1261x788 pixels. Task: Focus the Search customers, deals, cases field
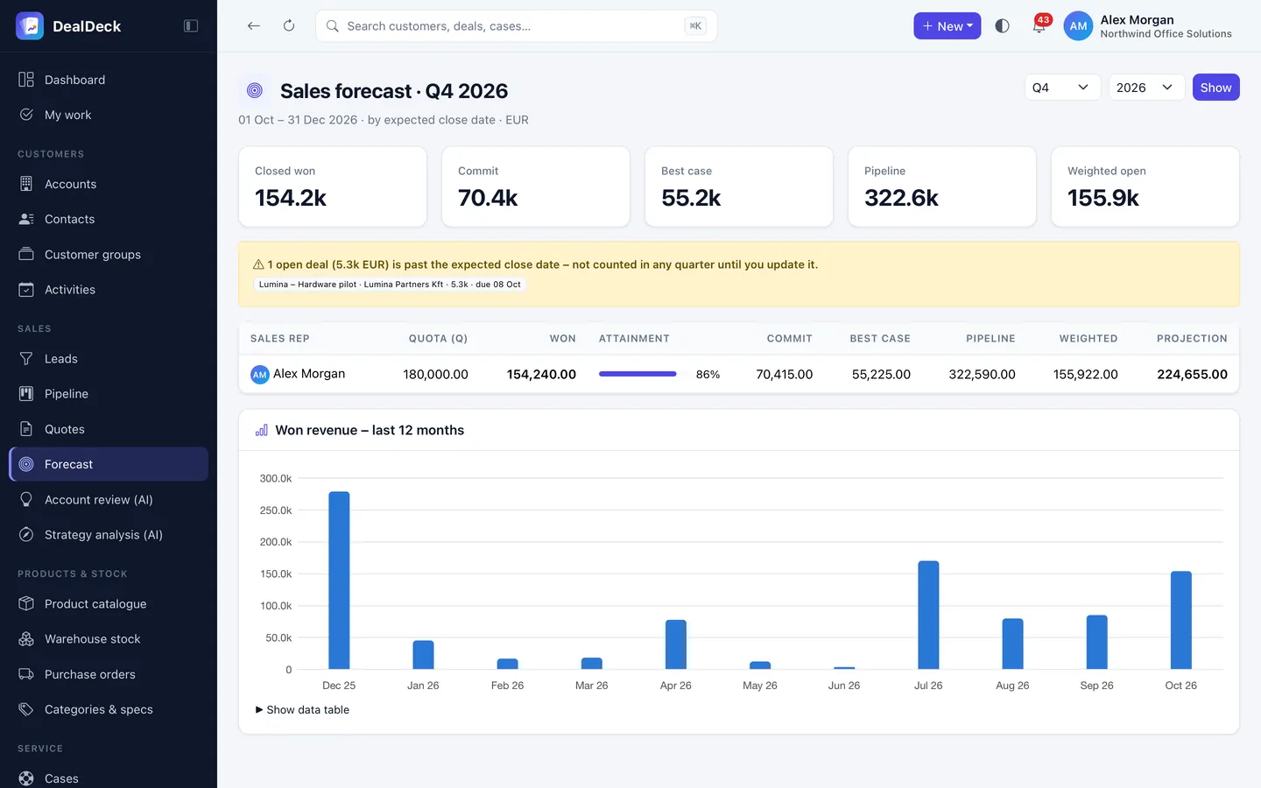point(516,26)
